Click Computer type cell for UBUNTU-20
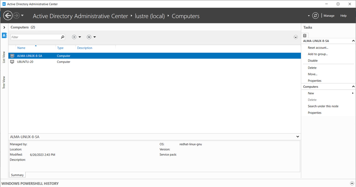The width and height of the screenshot is (356, 187). point(63,62)
